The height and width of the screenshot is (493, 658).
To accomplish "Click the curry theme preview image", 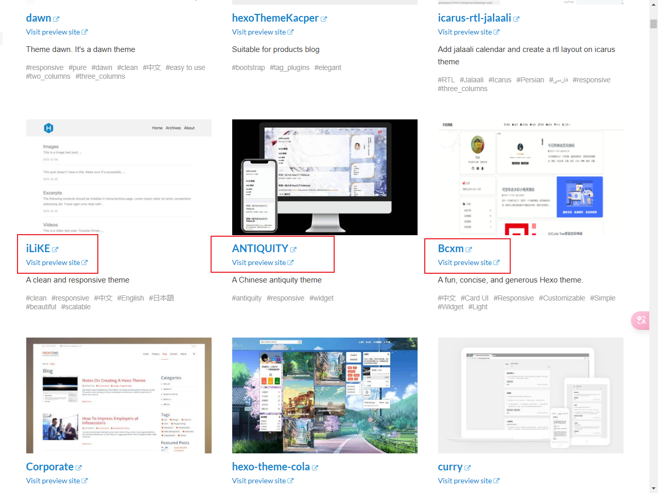I will pos(531,395).
